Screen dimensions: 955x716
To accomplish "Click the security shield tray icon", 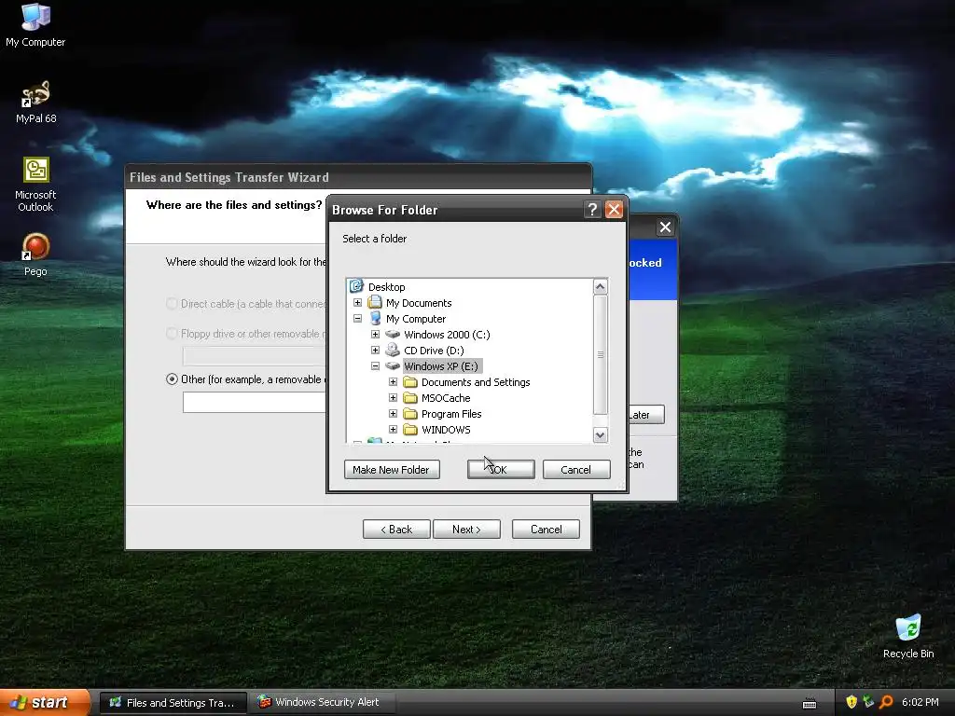I will point(851,702).
